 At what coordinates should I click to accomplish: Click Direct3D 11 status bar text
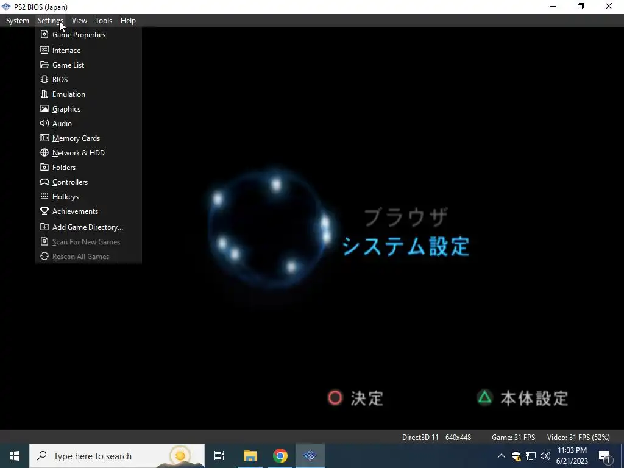420,438
